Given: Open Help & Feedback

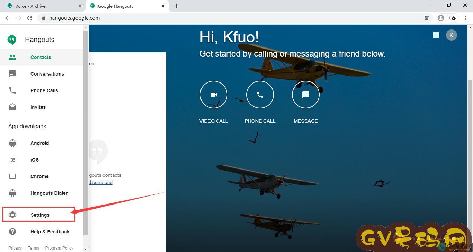Looking at the screenshot, I should (50, 232).
